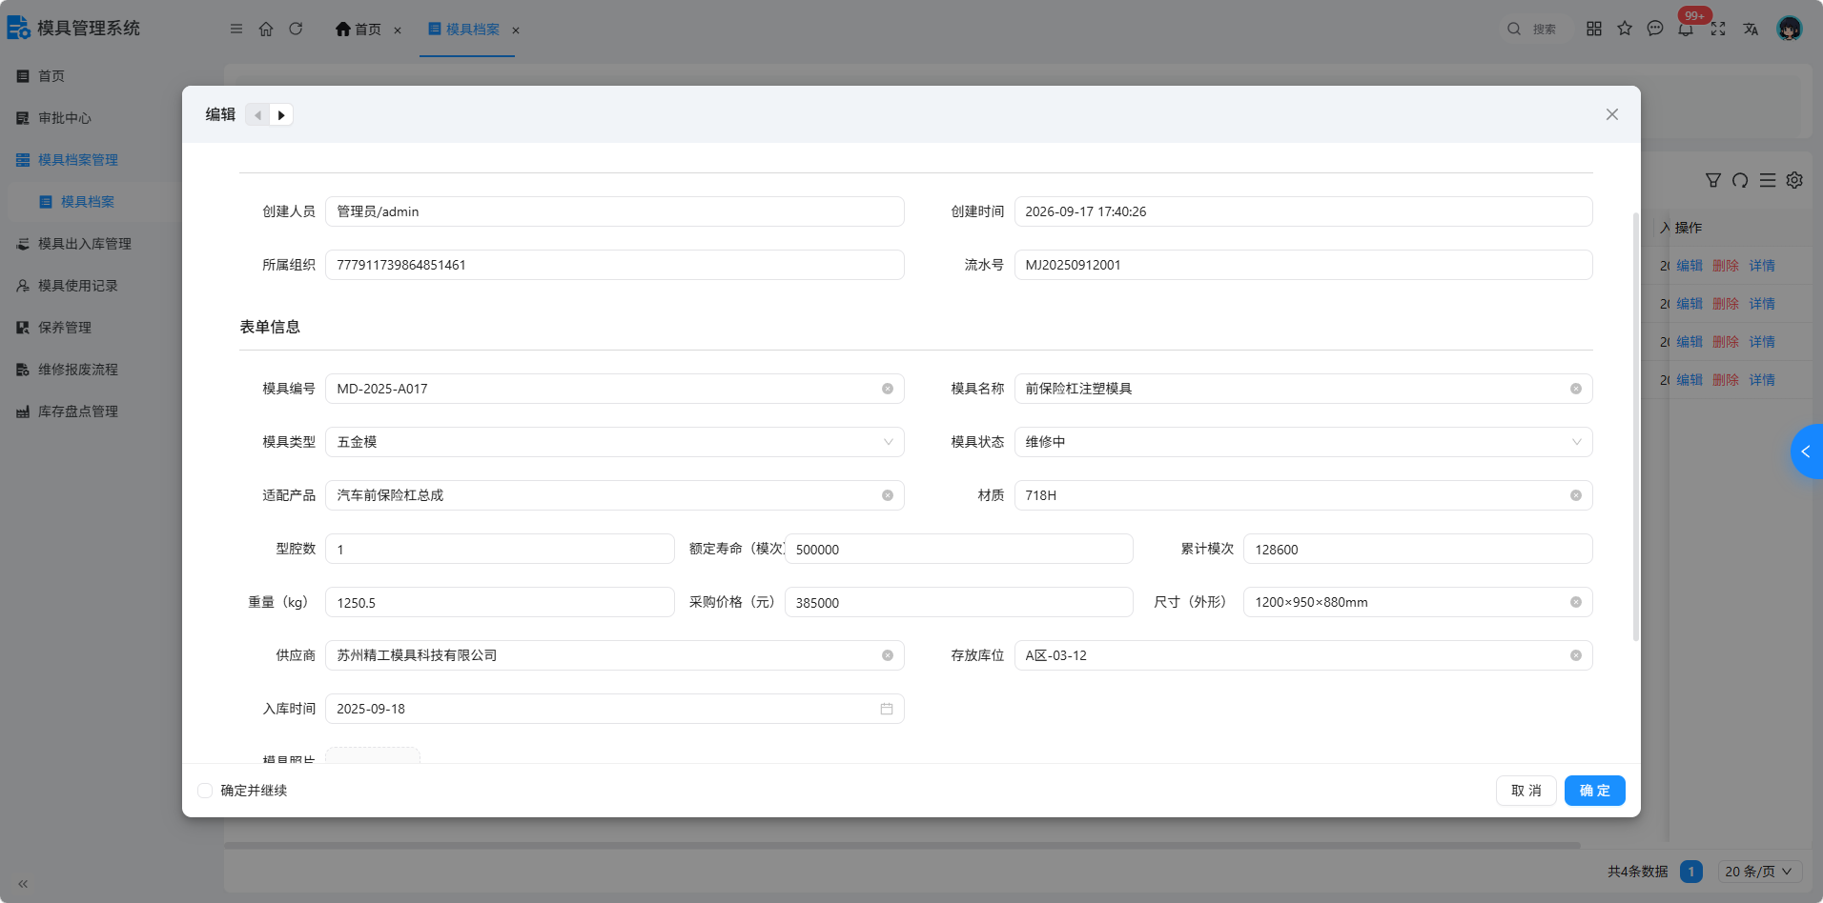This screenshot has height=903, width=1823.
Task: Expand the blue side panel tab
Action: tap(1807, 451)
